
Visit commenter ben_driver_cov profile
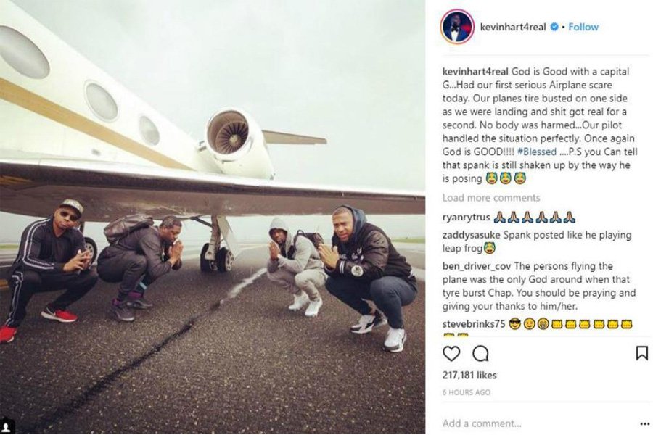click(477, 266)
